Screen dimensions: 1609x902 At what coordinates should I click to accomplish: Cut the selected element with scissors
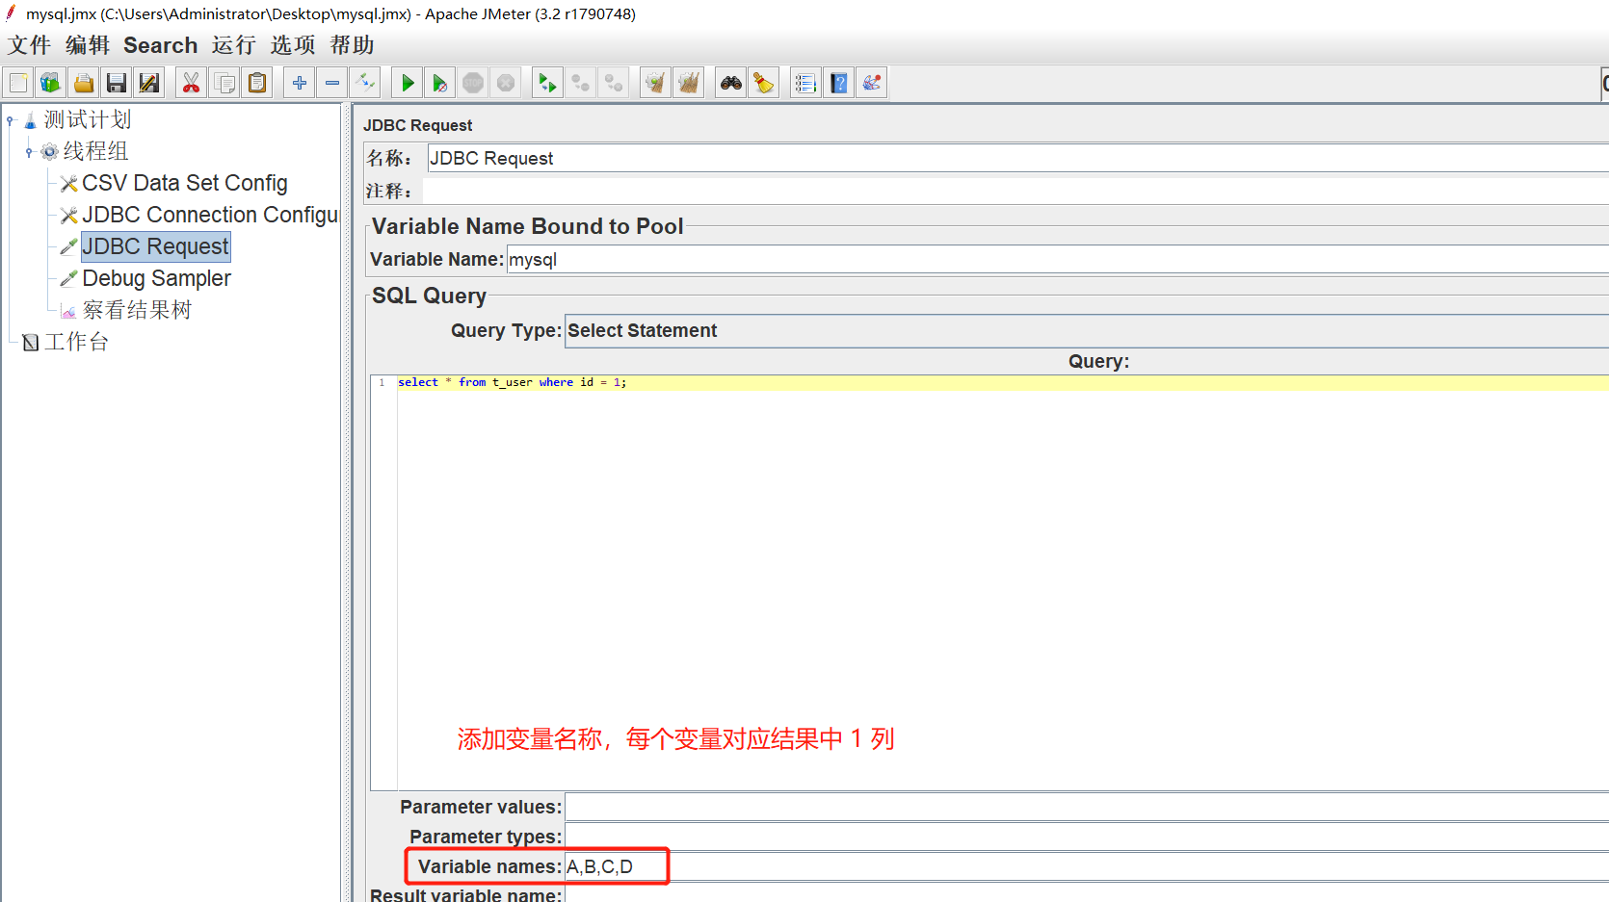(192, 84)
